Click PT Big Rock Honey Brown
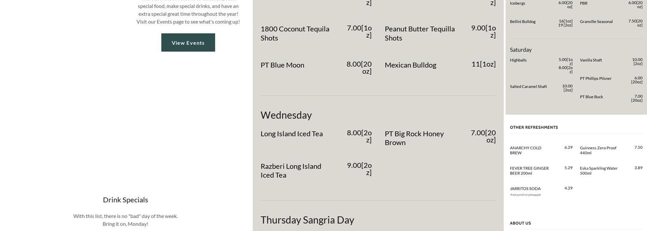 point(414,138)
